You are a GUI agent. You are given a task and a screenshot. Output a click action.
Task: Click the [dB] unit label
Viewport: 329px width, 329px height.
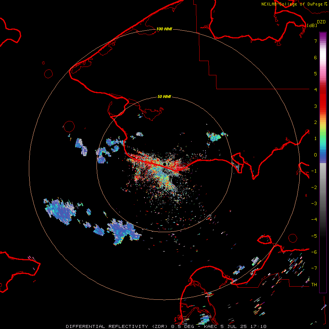pos(312,25)
